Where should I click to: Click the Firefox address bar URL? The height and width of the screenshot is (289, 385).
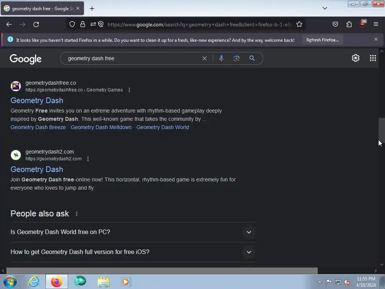[199, 24]
